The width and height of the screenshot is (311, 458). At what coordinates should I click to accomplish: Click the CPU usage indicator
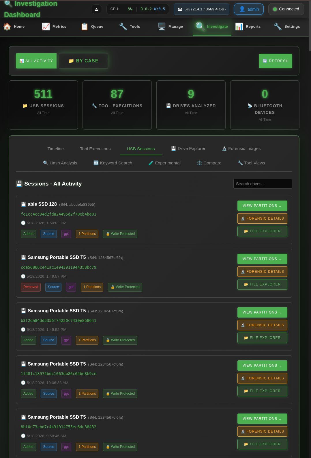[138, 9]
